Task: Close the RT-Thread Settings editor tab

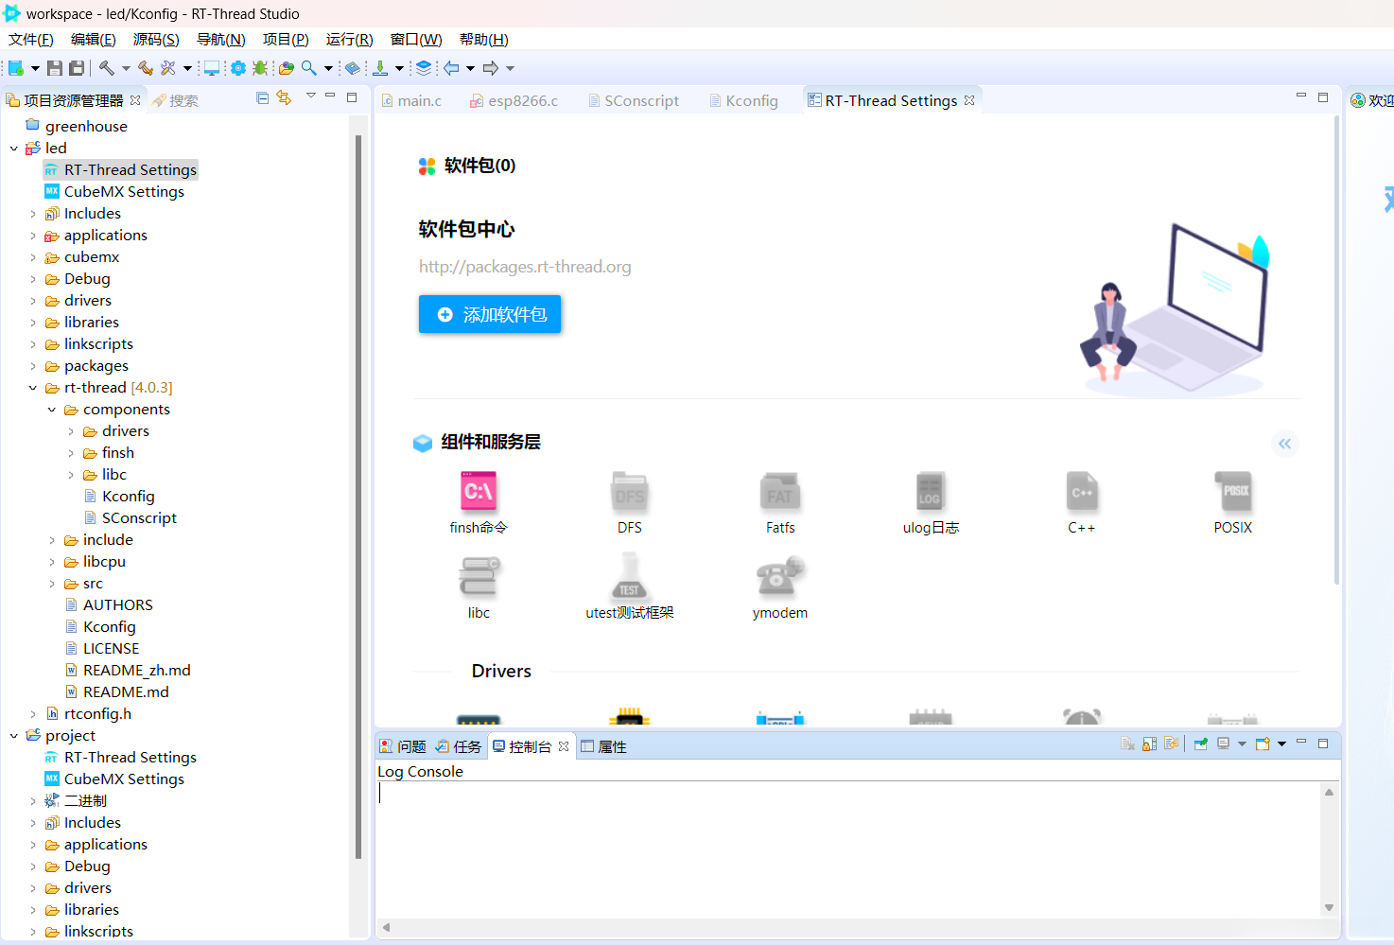Action: pos(969,100)
